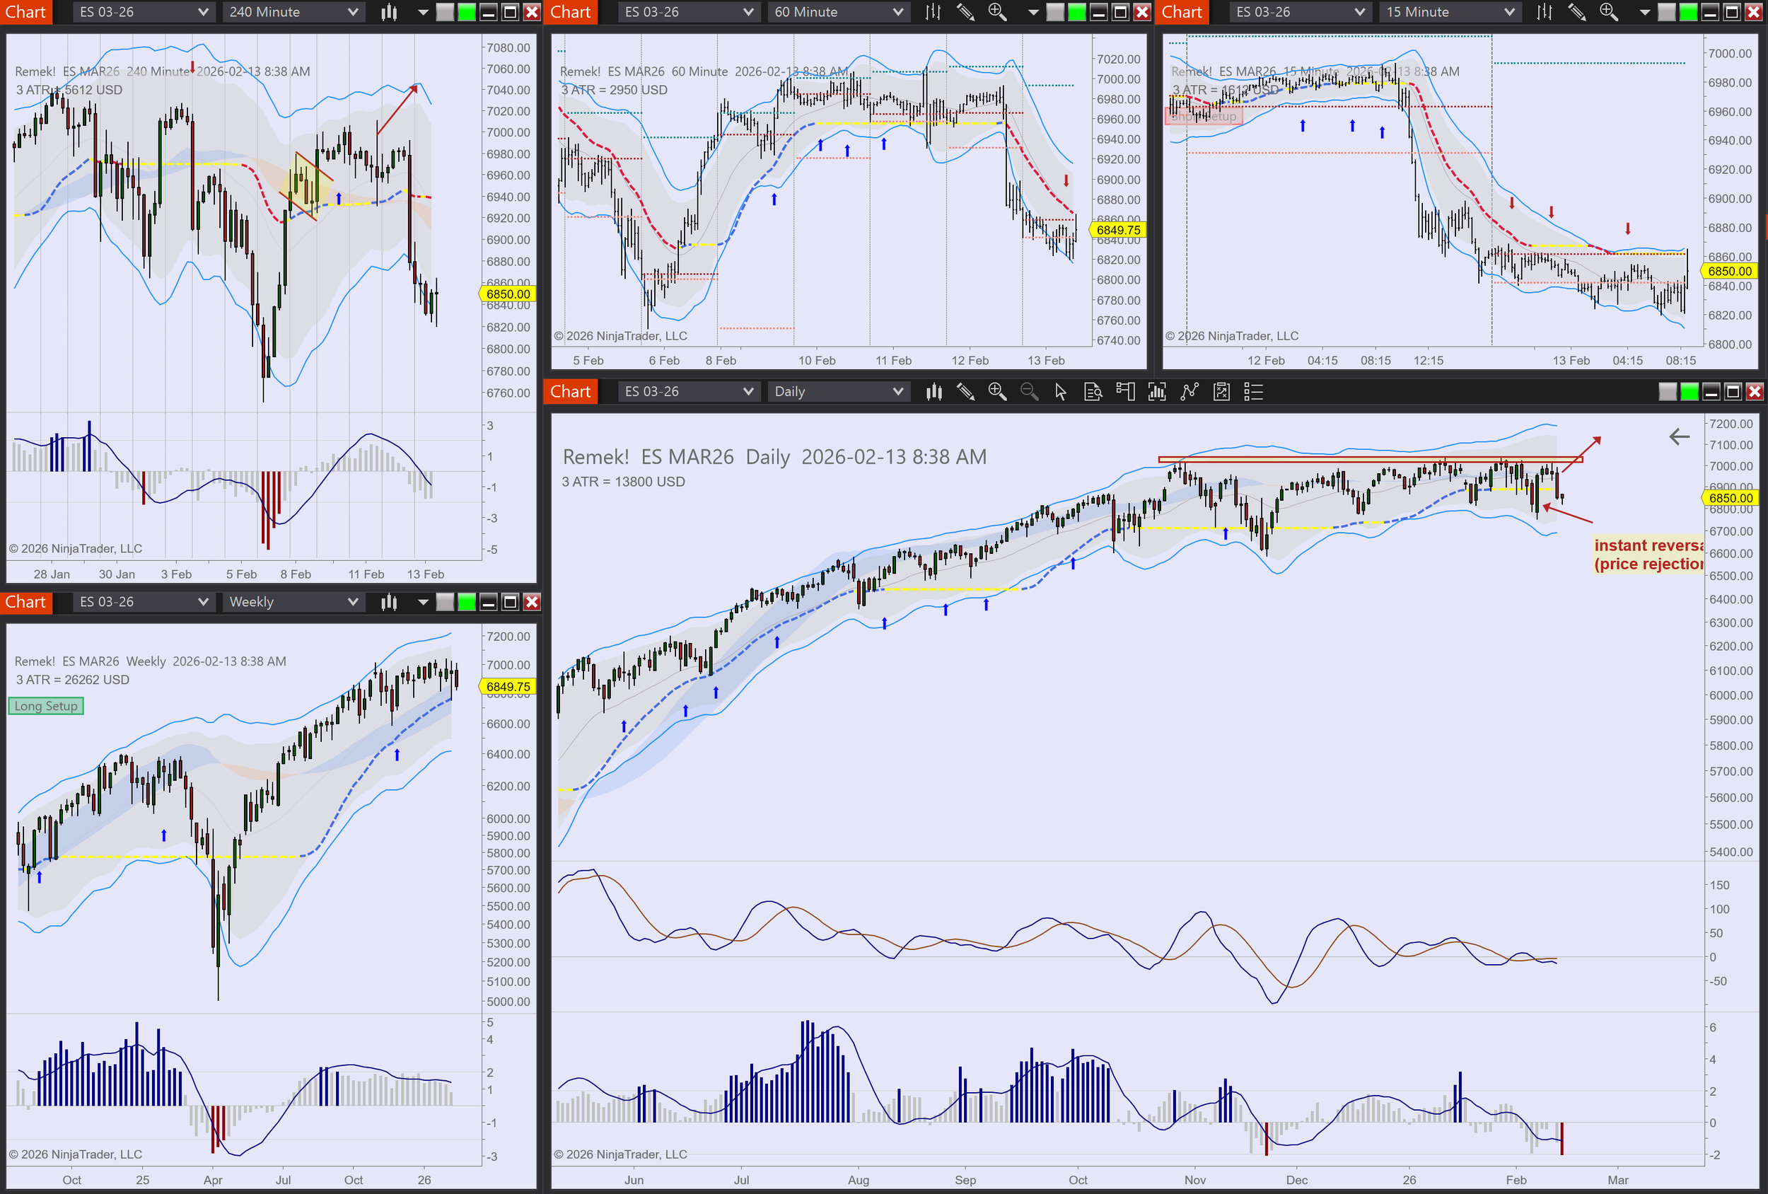Click the left arrow on Daily chart
The width and height of the screenshot is (1768, 1194).
point(1679,437)
